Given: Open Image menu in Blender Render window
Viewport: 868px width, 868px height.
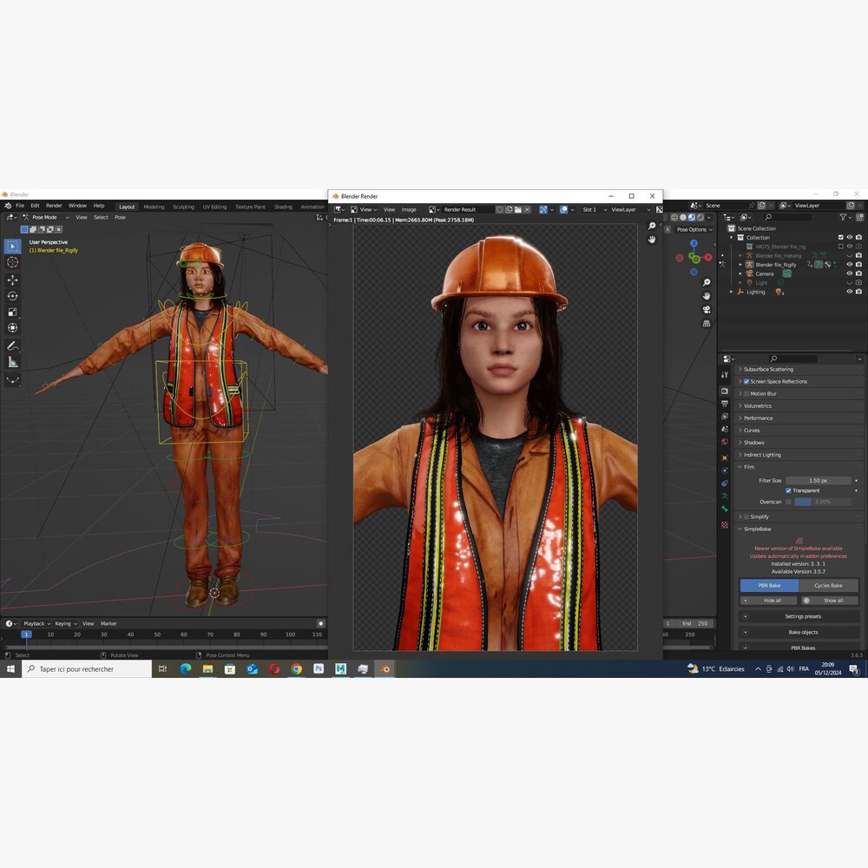Looking at the screenshot, I should point(409,210).
